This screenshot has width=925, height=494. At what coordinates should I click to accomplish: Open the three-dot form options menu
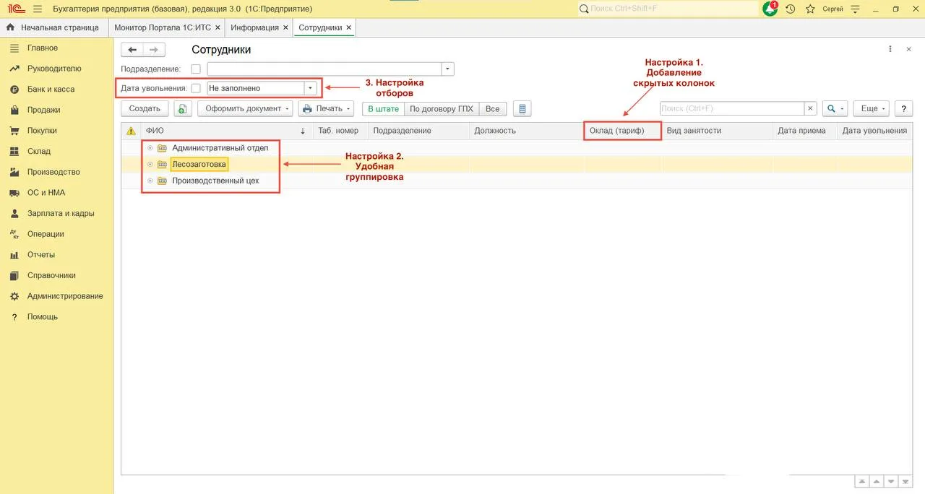click(890, 49)
